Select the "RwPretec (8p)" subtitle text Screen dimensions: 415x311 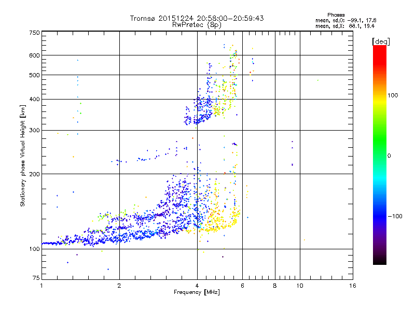pos(197,25)
